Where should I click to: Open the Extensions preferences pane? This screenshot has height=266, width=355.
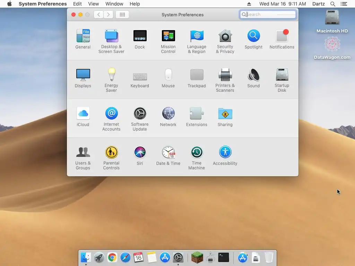[x=197, y=117]
